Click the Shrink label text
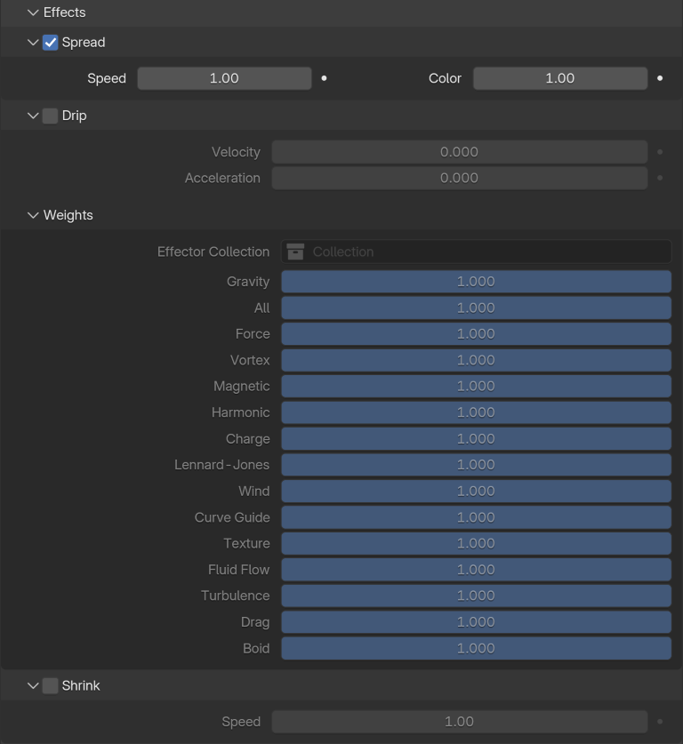The height and width of the screenshot is (744, 683). 81,685
